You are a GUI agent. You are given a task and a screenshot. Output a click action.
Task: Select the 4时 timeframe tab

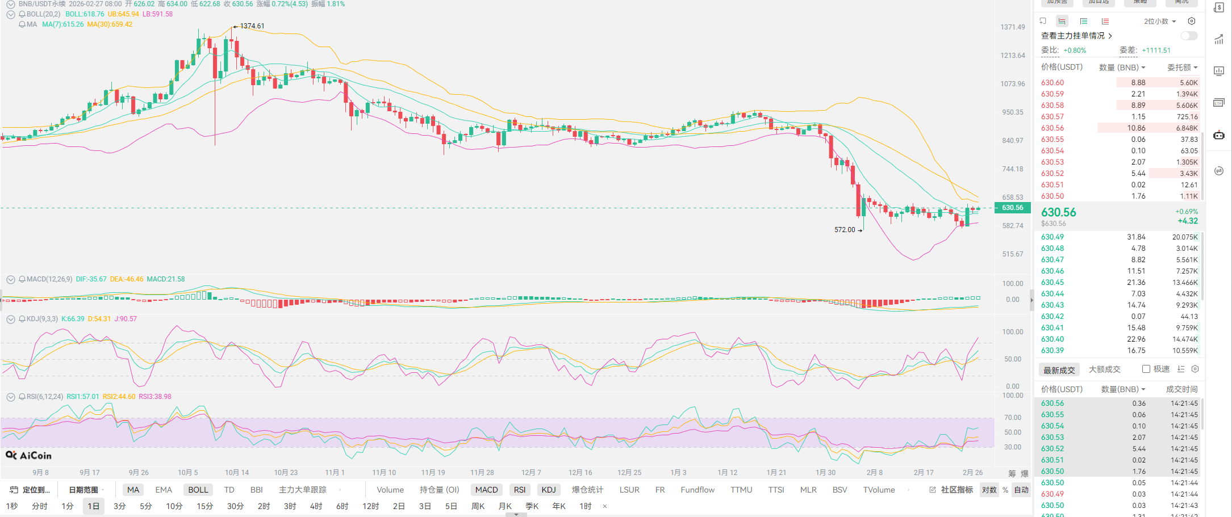pyautogui.click(x=316, y=506)
